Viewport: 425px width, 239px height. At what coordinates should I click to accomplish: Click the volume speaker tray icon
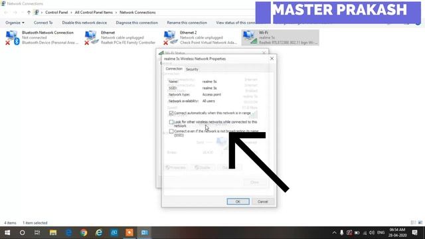pyautogui.click(x=372, y=232)
